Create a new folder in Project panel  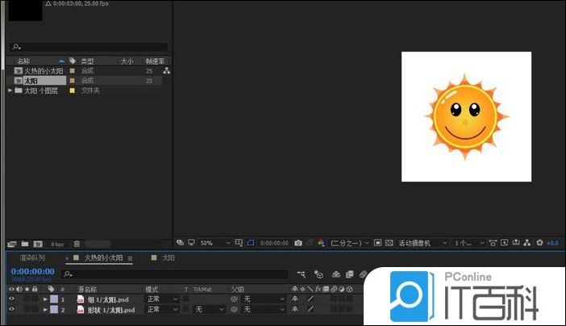[25, 244]
